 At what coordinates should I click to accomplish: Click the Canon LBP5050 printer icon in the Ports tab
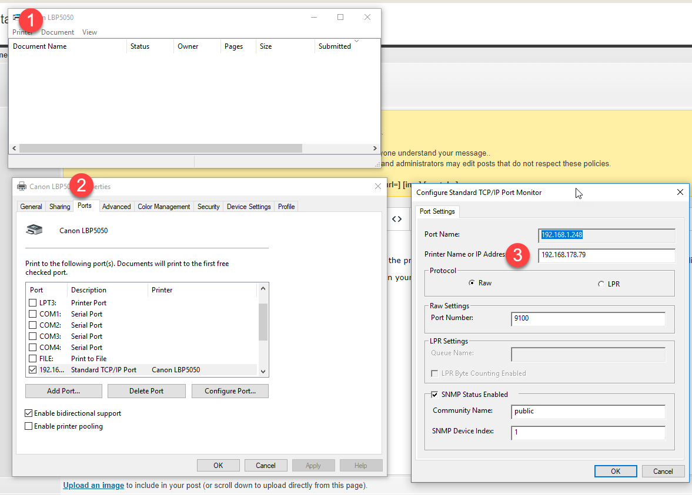[35, 230]
